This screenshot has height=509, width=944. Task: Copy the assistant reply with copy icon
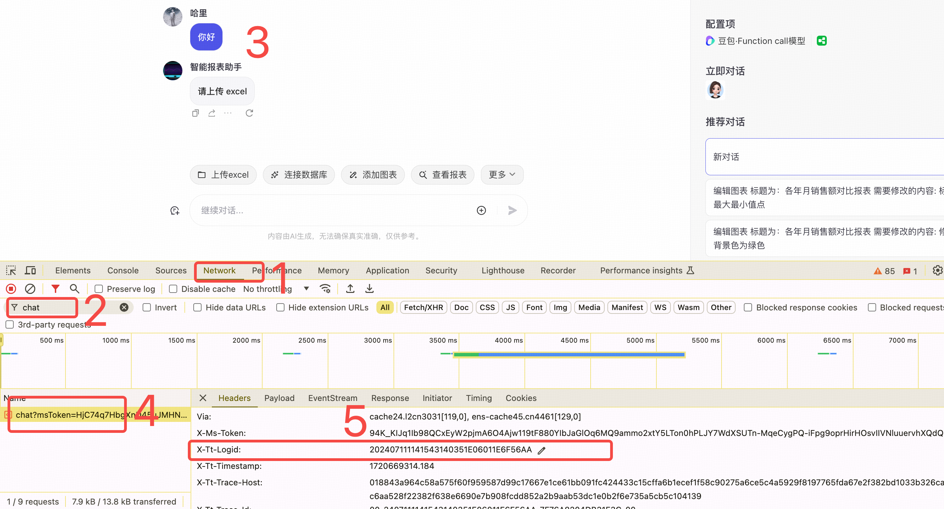(x=195, y=113)
